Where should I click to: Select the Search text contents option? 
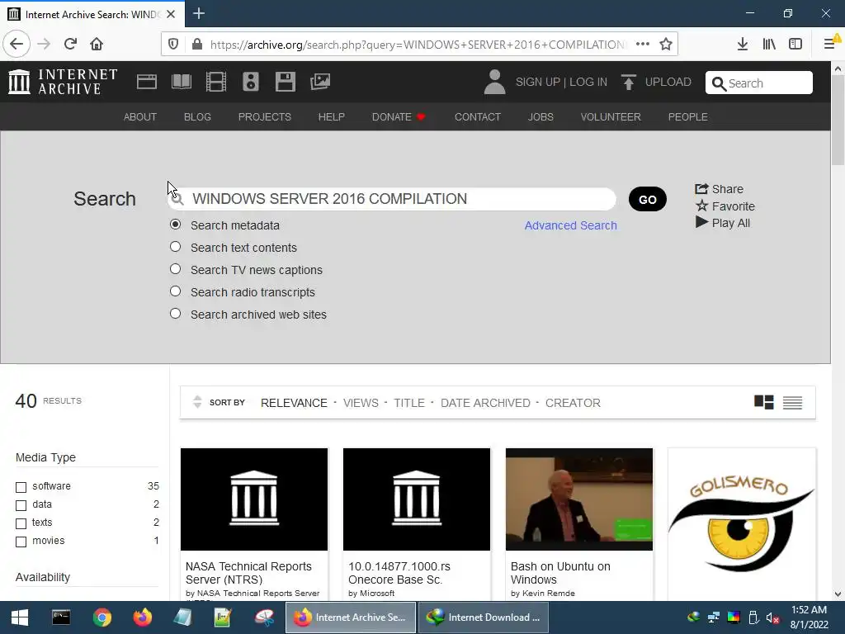175,246
